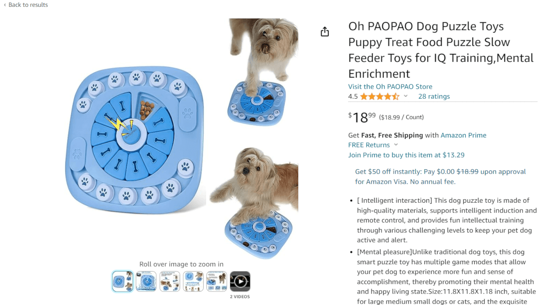Open the FREE Returns details
The image size is (543, 305).
click(369, 145)
